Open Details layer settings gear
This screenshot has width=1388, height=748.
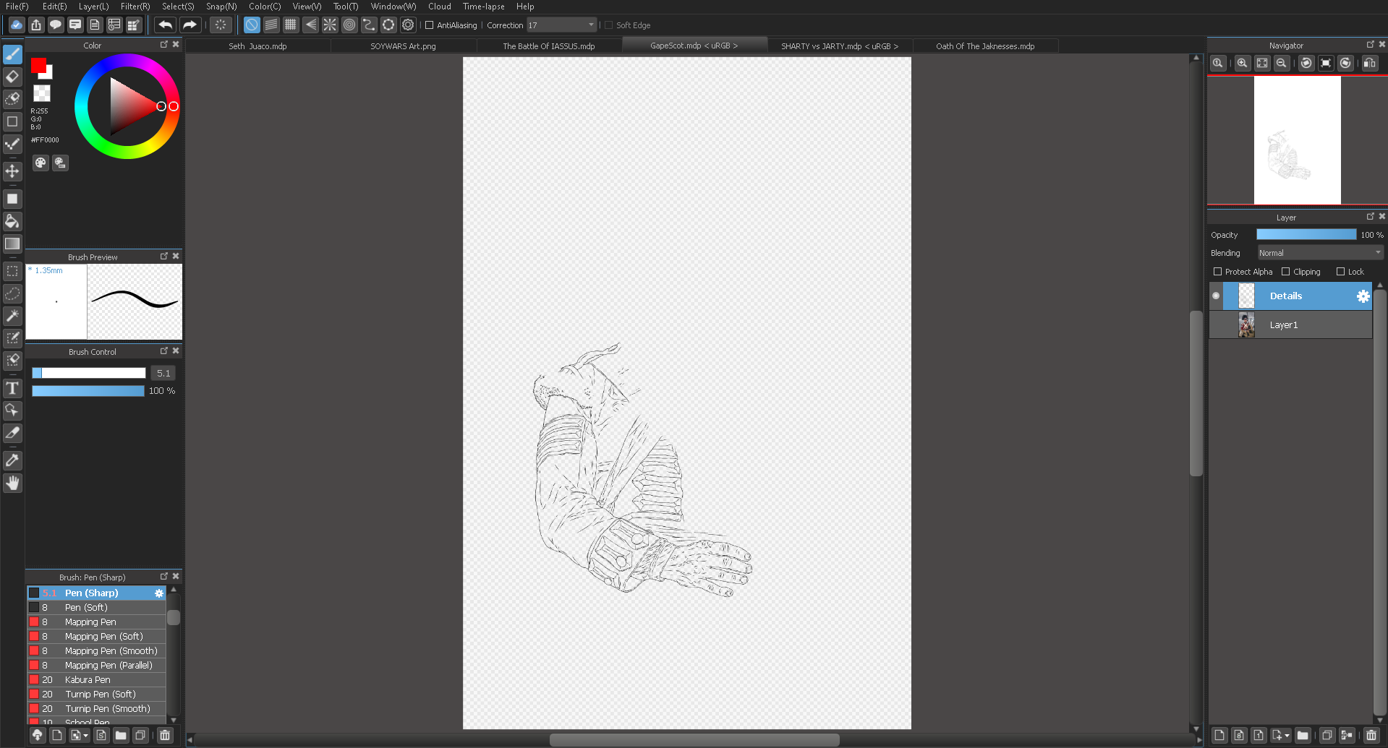[x=1363, y=296]
